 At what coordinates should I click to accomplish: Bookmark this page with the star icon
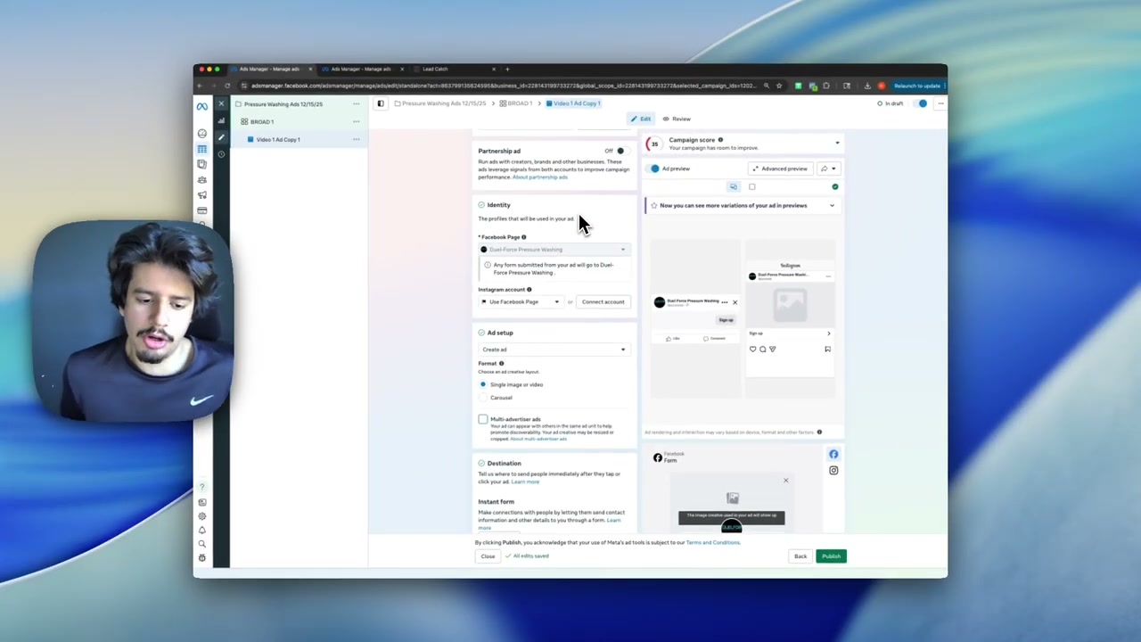(778, 86)
